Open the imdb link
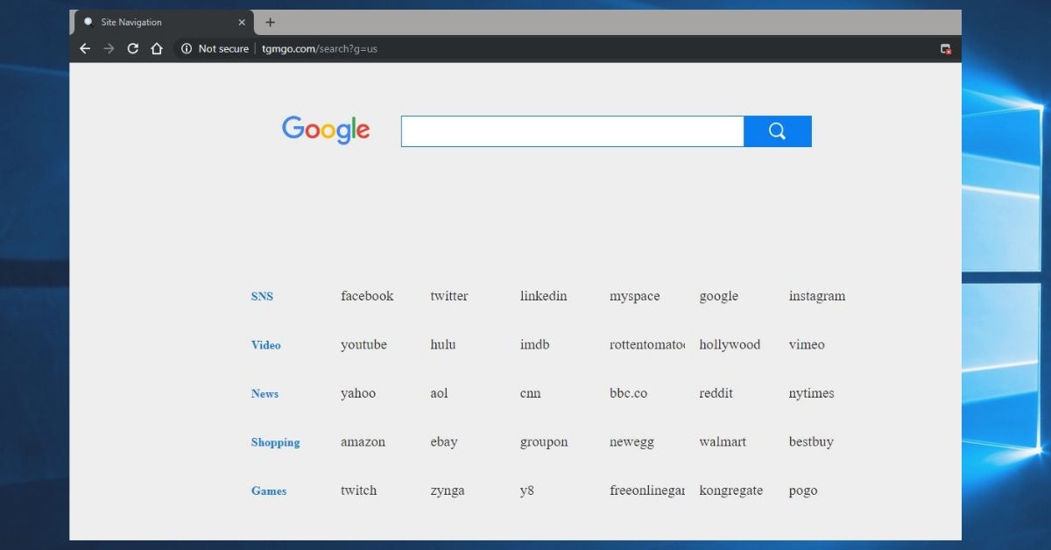Image resolution: width=1051 pixels, height=550 pixels. pyautogui.click(x=535, y=345)
